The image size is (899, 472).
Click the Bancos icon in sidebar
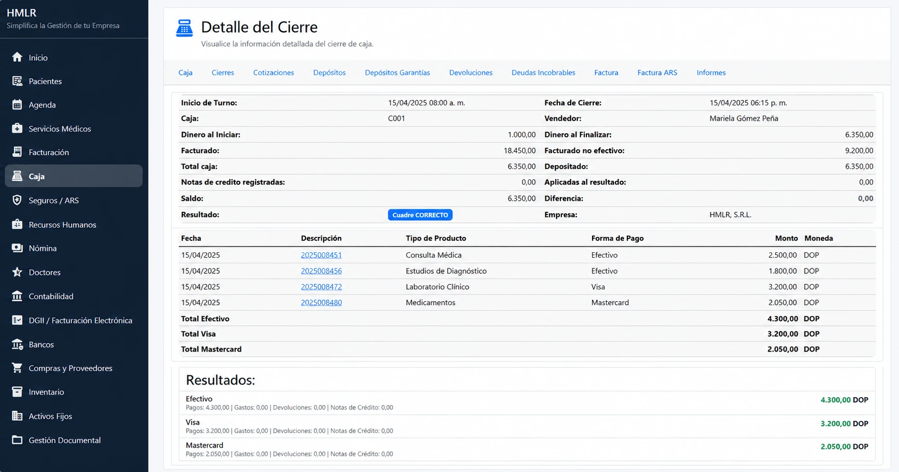point(17,344)
